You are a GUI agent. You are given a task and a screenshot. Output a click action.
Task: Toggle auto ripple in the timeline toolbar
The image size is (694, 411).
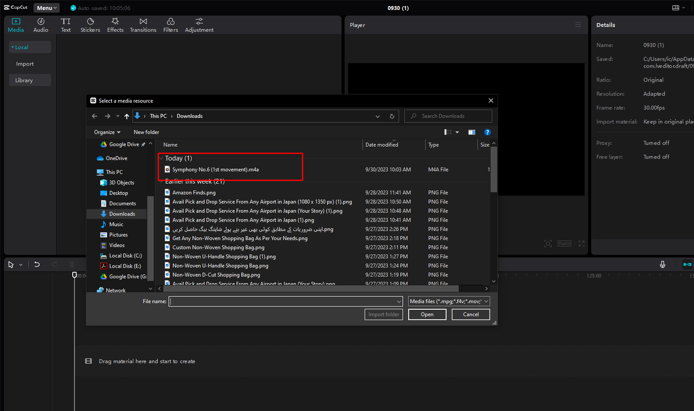coord(687,264)
